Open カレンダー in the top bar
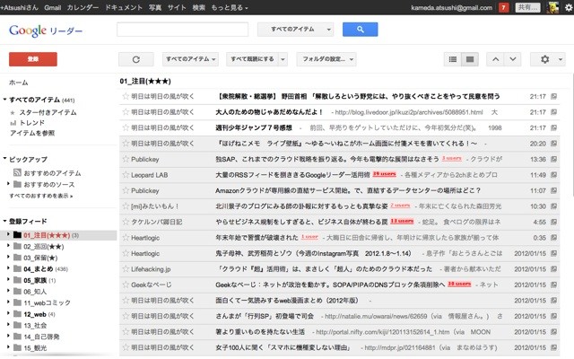This screenshot has width=574, height=359. point(83,7)
